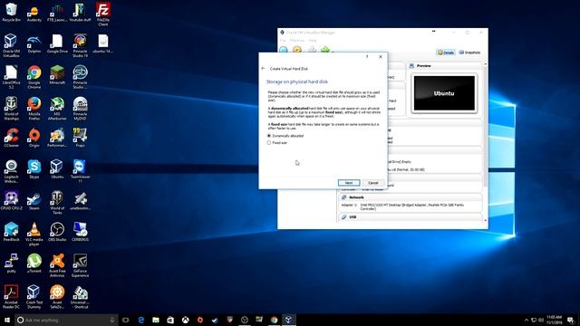Open Google Chrome from the taskbar

[x=274, y=320]
